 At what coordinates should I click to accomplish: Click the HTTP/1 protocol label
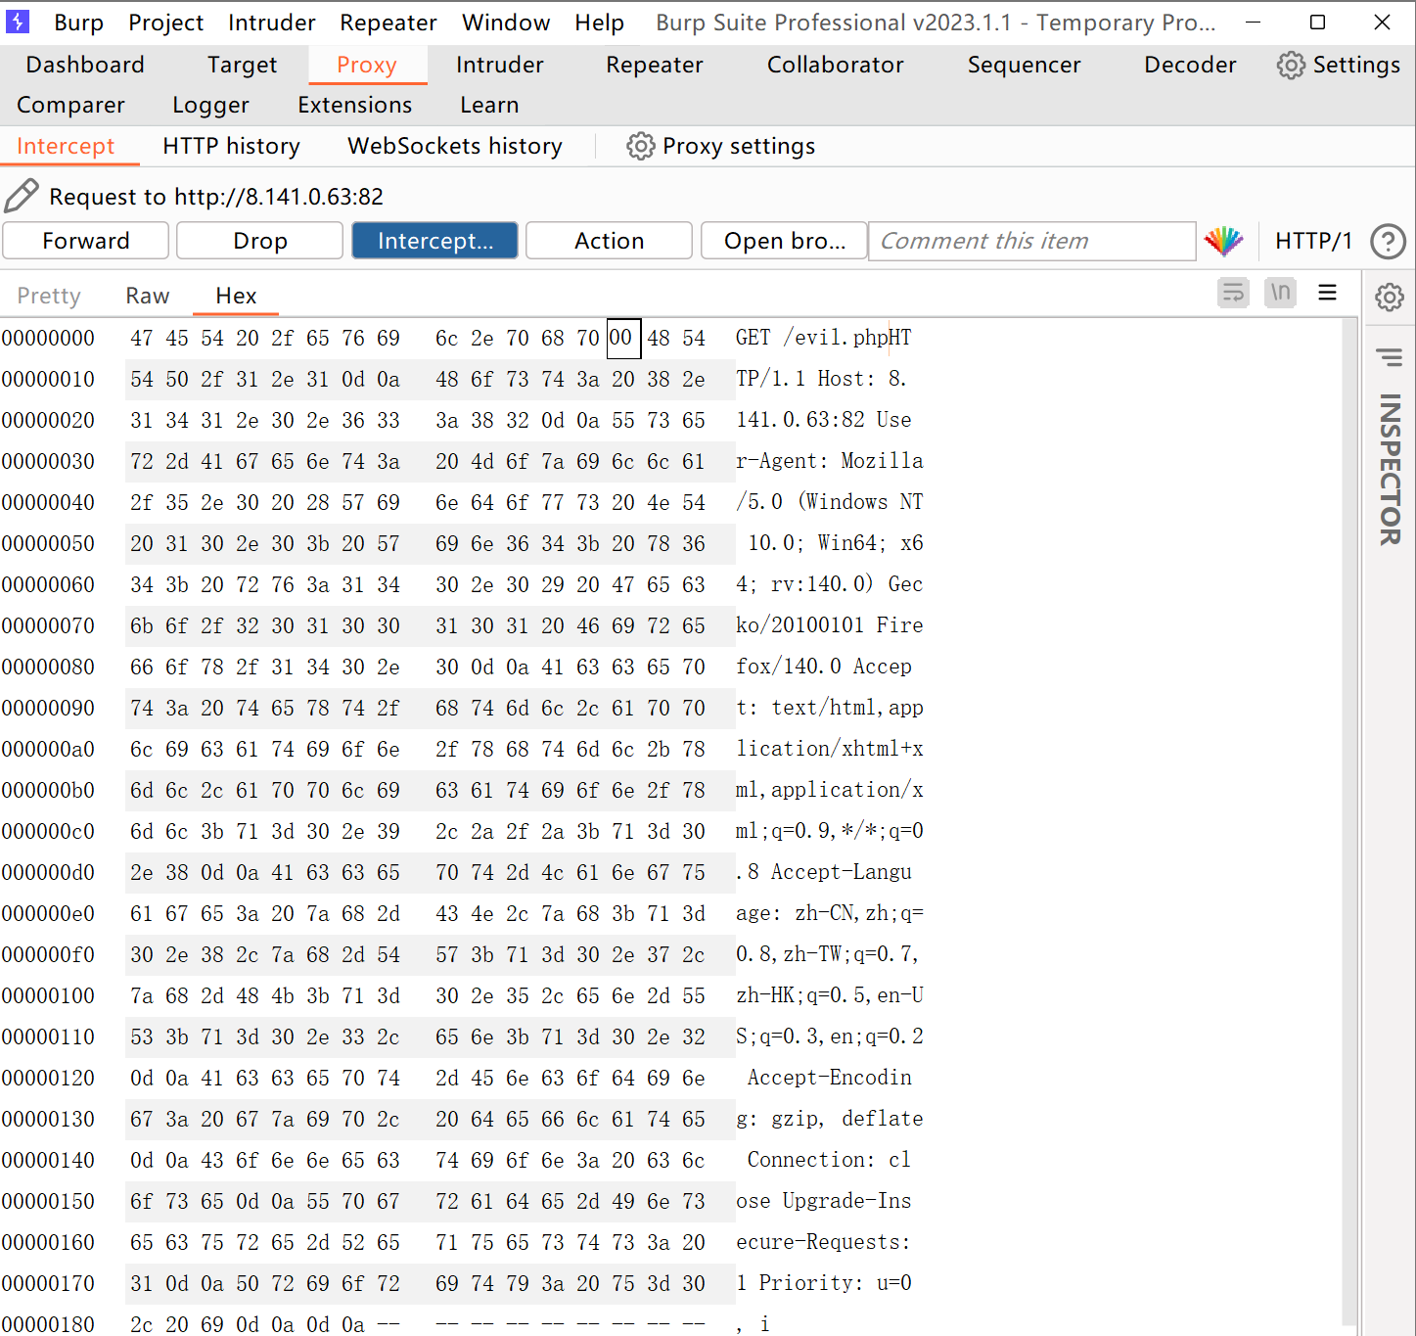(1313, 241)
